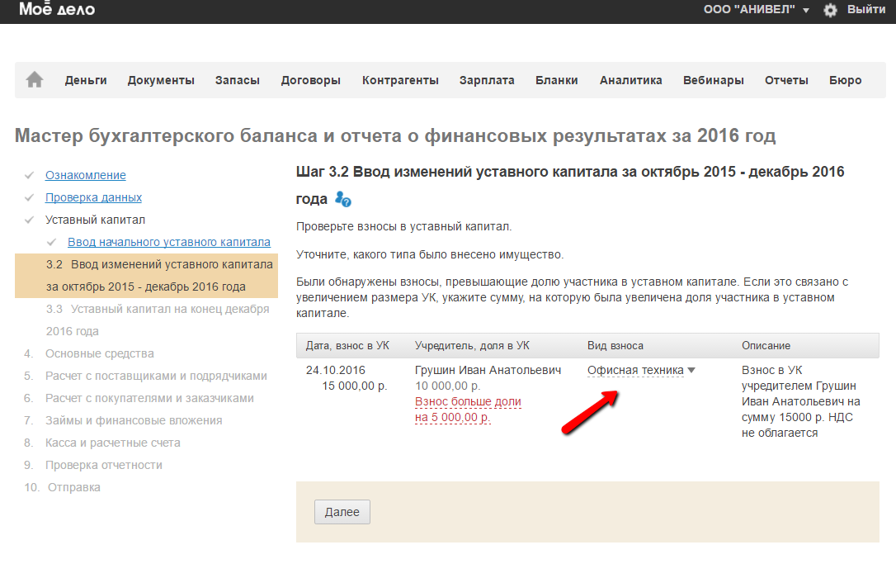Select step 3.3 Уставный капитал на конец декабря
The height and width of the screenshot is (578, 896).
click(x=158, y=320)
